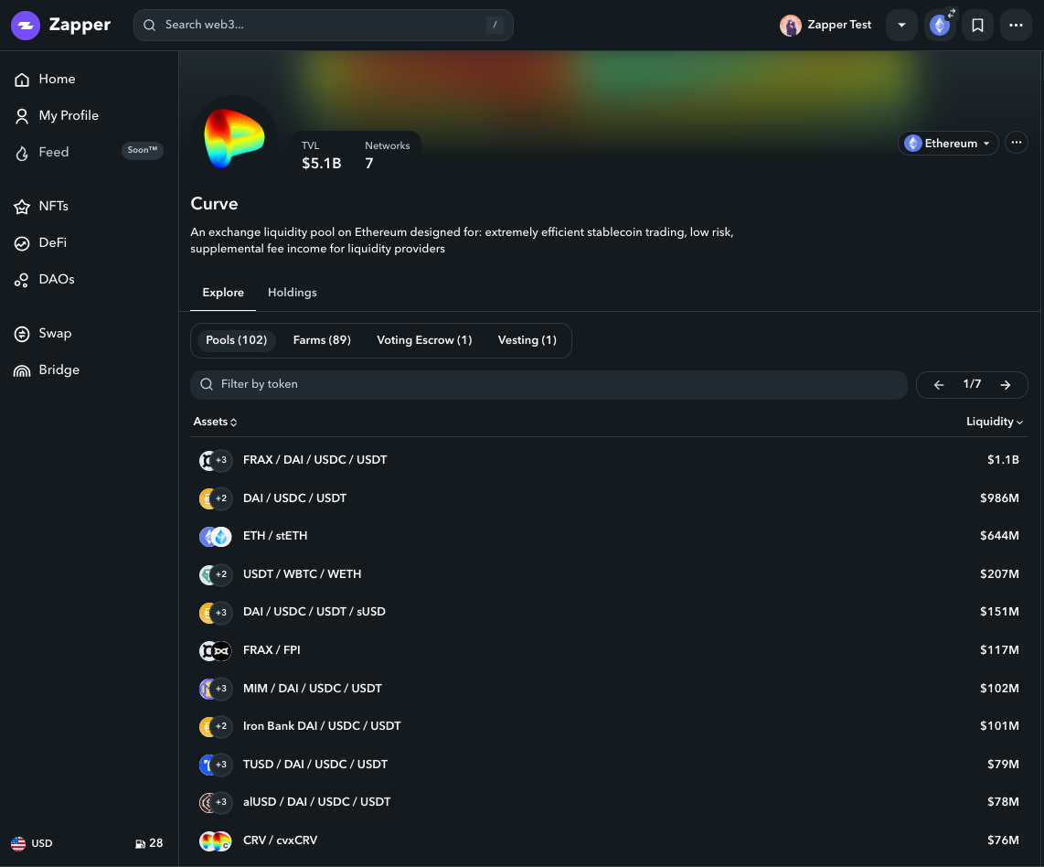
Task: Open the DeFi section
Action: point(40,243)
